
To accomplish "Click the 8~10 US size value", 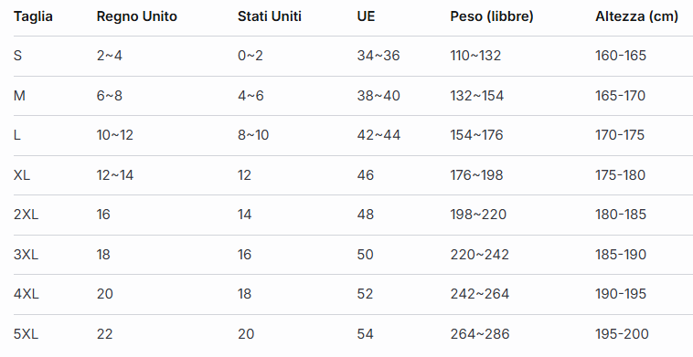I will 253,135.
